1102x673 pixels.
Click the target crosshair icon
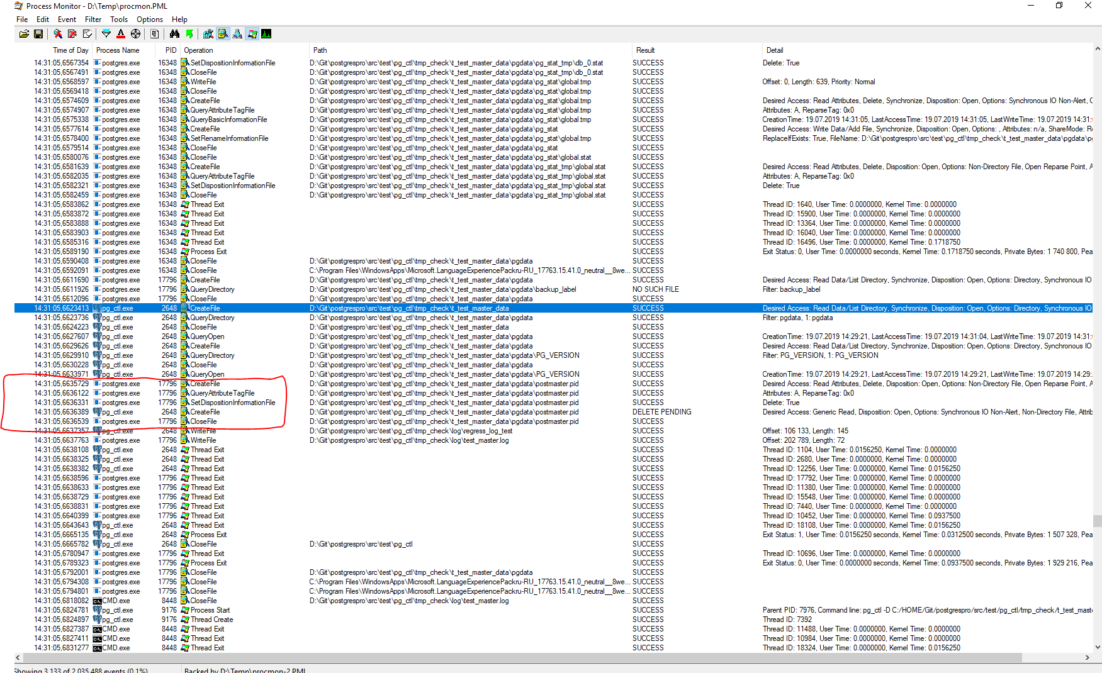[135, 34]
